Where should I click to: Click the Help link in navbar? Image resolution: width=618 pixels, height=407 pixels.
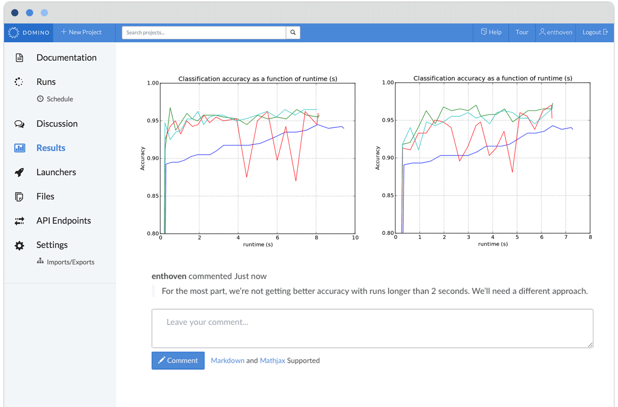pos(491,33)
